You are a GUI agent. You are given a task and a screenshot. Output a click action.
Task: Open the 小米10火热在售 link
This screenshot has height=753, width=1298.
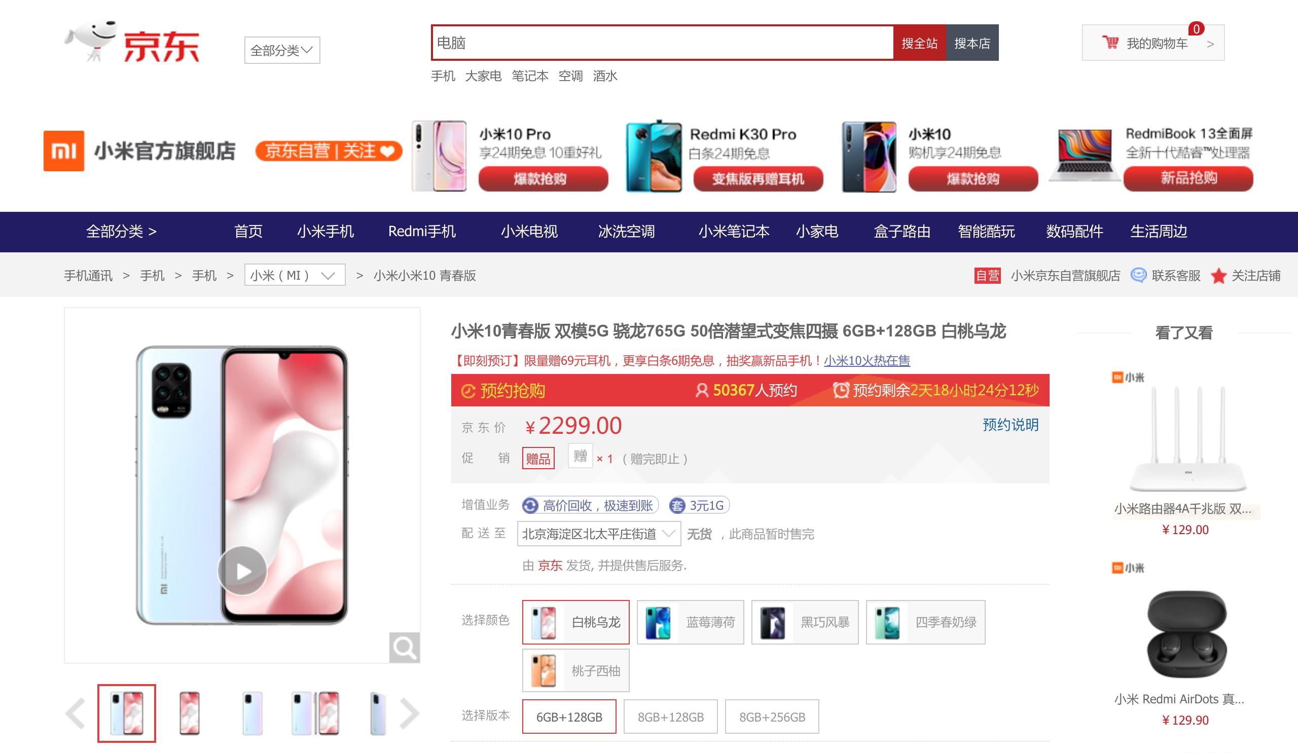[867, 361]
